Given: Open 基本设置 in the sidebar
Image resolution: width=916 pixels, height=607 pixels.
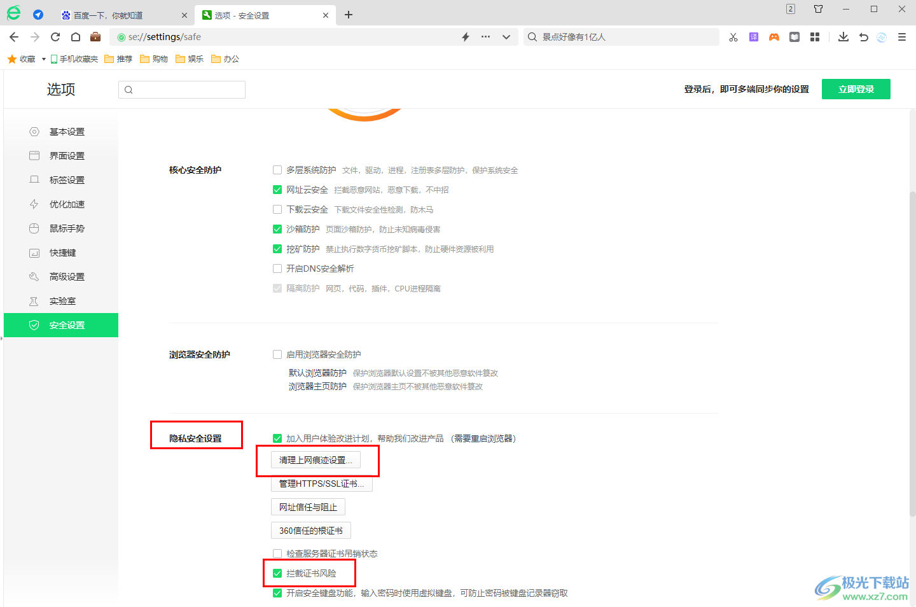Looking at the screenshot, I should click(x=61, y=132).
